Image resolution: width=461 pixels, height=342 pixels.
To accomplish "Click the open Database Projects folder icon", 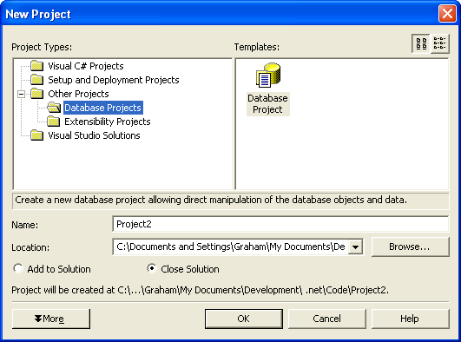I will pyautogui.click(x=54, y=108).
